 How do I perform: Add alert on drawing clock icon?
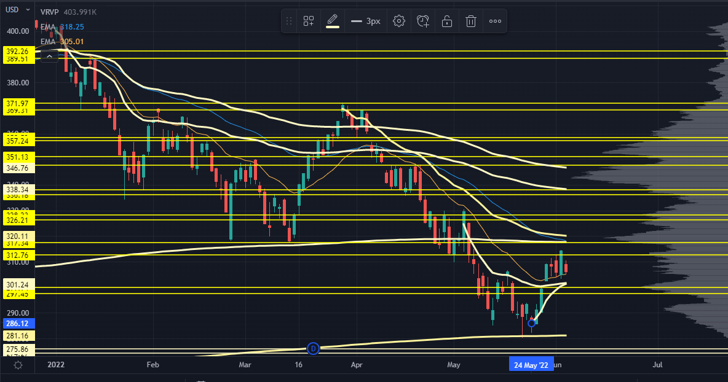pyautogui.click(x=423, y=21)
